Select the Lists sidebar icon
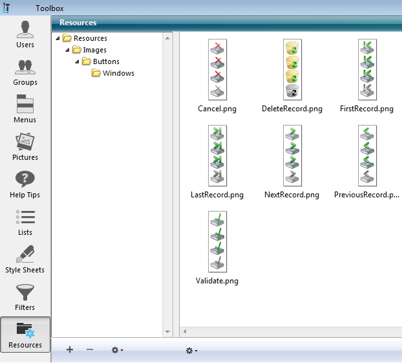The height and width of the screenshot is (363, 402). 25,222
